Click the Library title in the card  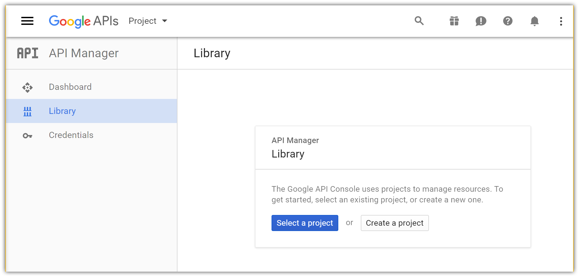coord(288,154)
